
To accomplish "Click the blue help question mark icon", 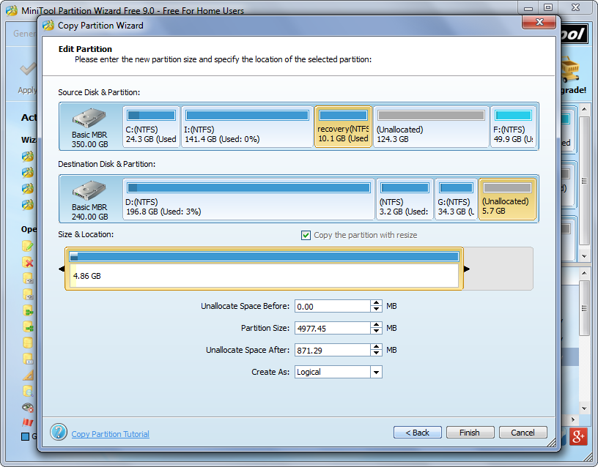I will coord(59,432).
